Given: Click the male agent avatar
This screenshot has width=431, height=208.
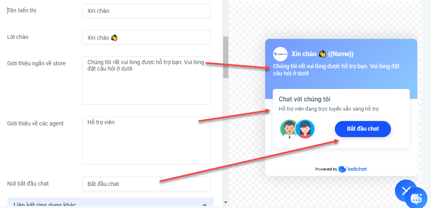Looking at the screenshot, I should 288,129.
